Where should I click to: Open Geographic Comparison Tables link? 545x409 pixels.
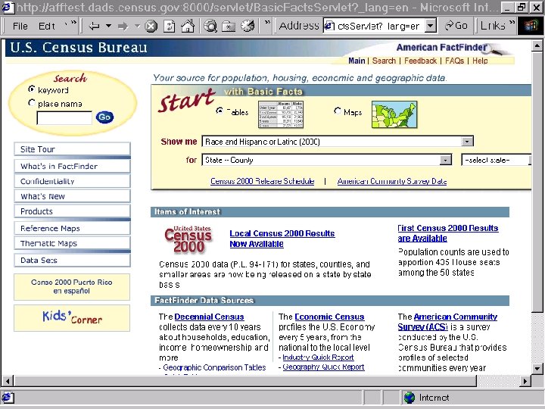click(x=214, y=367)
